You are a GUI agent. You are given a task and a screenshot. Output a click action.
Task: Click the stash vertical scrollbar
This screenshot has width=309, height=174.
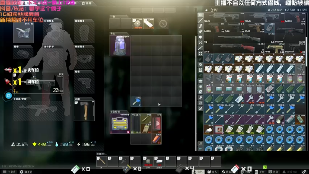coord(306,51)
